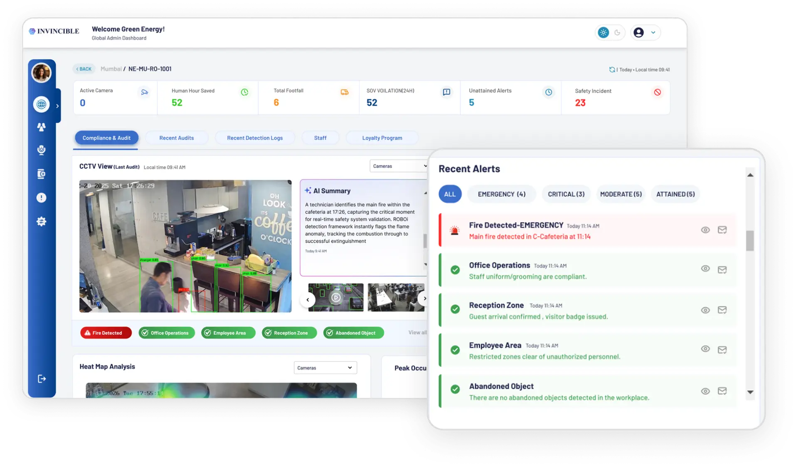Open the CCTV View Cameras dropdown
This screenshot has width=798, height=469.
point(399,166)
